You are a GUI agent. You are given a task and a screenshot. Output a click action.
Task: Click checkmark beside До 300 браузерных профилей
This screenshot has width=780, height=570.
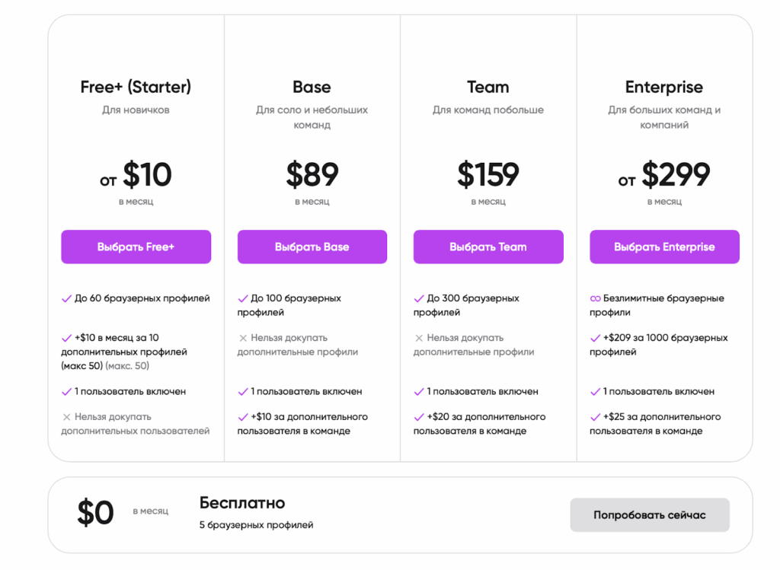[x=419, y=298]
